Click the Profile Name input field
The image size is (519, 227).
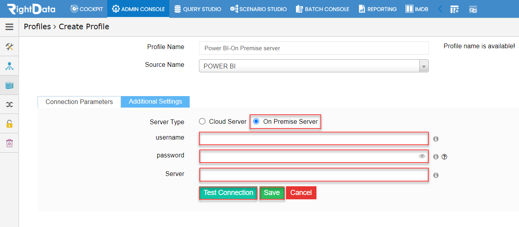click(314, 48)
